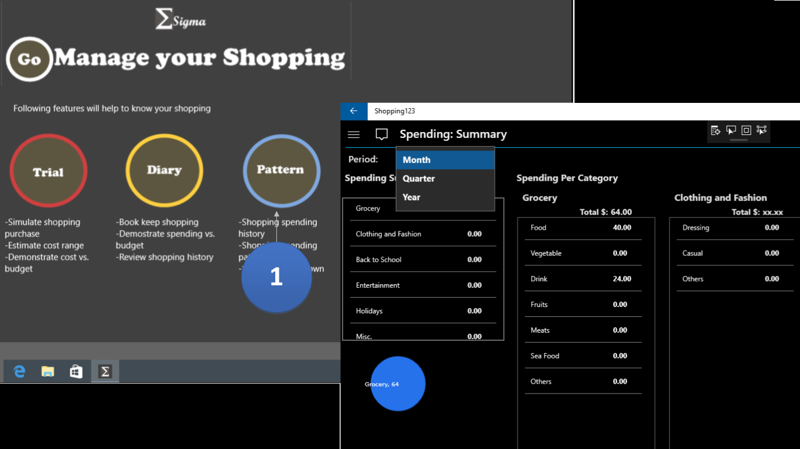Open File Explorer from the taskbar
The width and height of the screenshot is (800, 449).
click(x=48, y=371)
